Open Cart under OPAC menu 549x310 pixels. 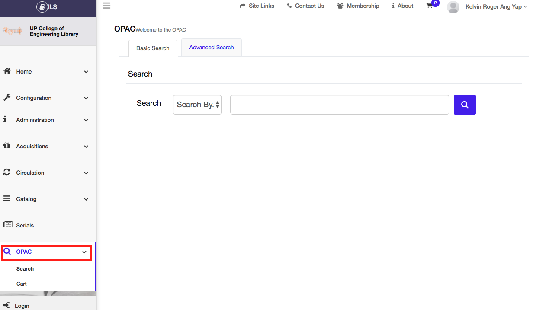click(22, 284)
